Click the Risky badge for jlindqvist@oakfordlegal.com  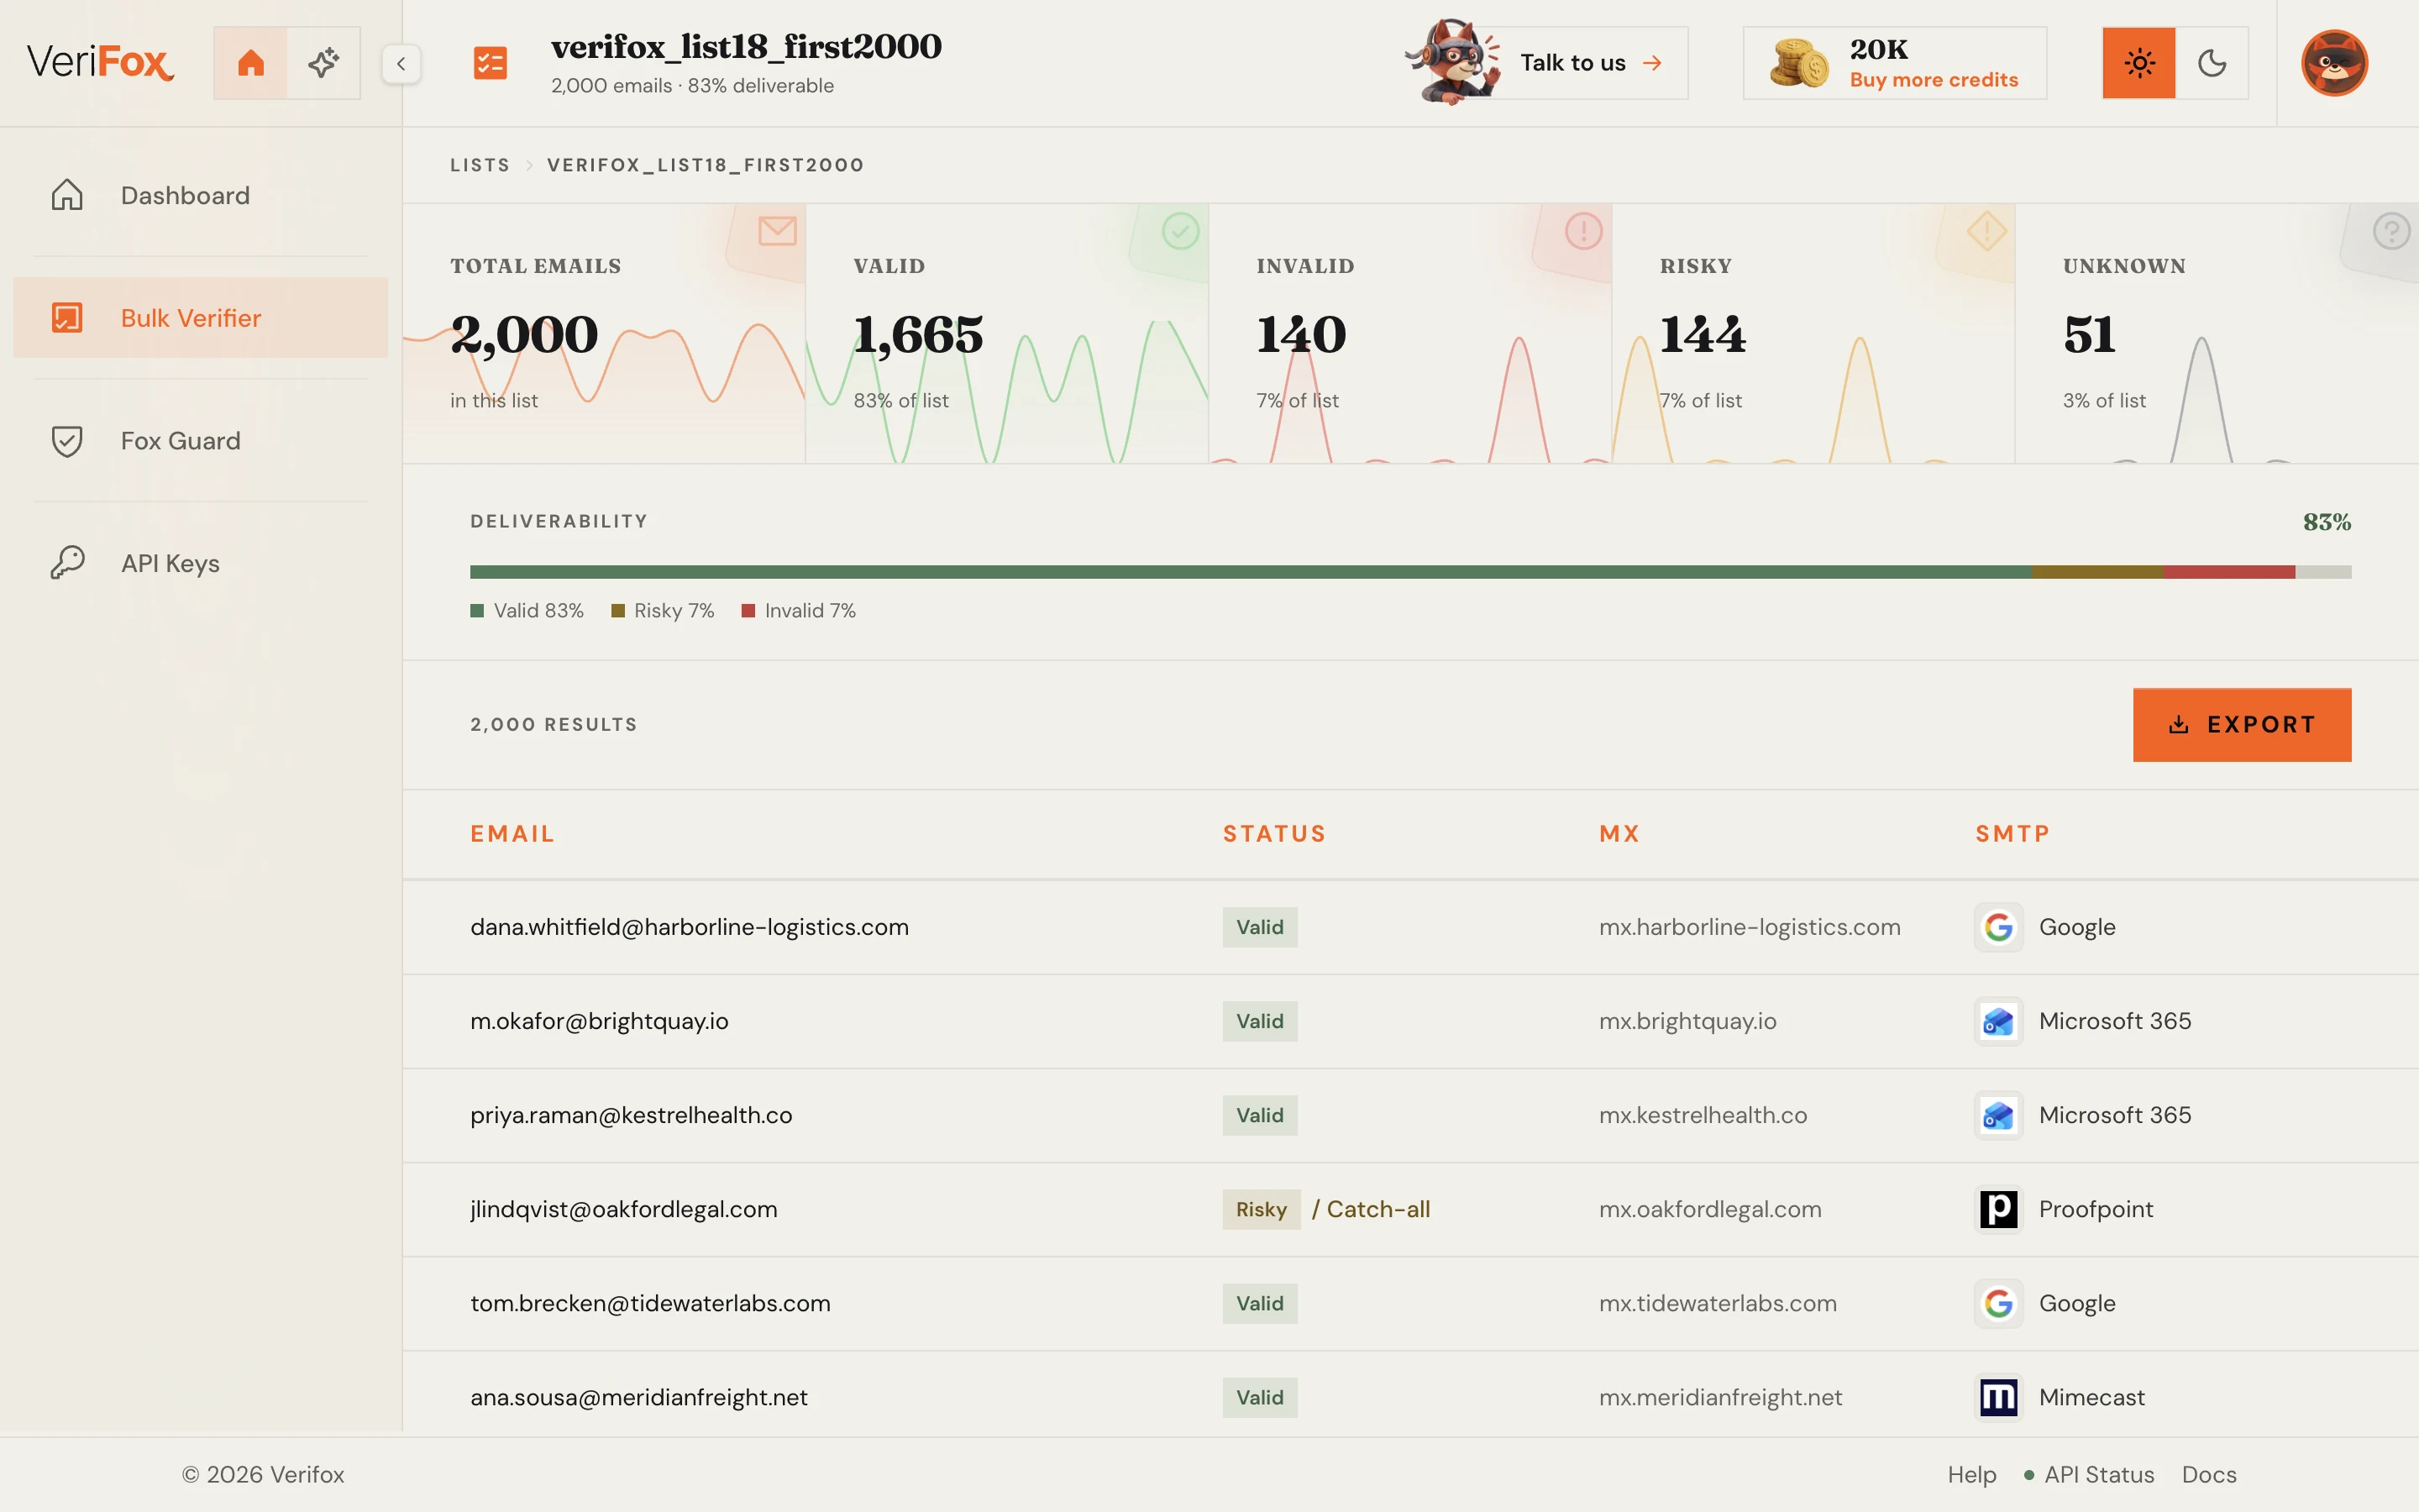pyautogui.click(x=1261, y=1209)
